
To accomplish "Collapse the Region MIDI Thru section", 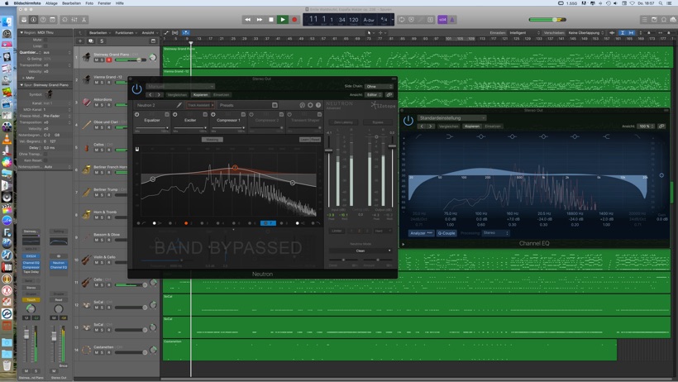I will pos(21,32).
